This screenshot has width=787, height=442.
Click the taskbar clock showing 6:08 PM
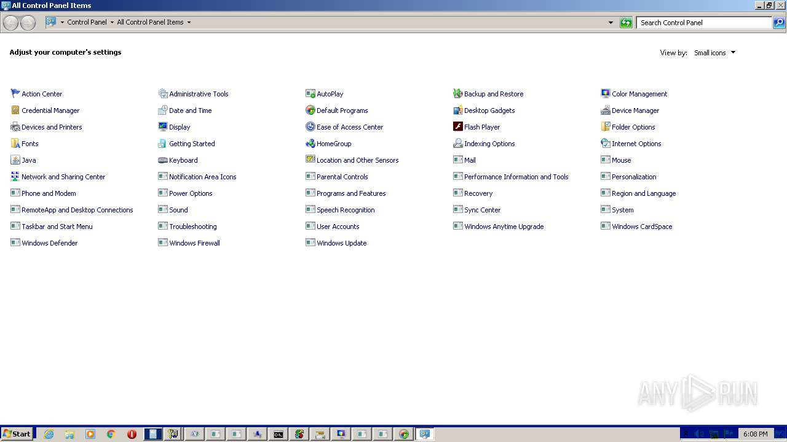tap(755, 434)
